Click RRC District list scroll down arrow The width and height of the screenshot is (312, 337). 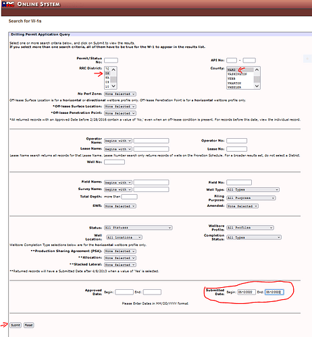(x=113, y=86)
